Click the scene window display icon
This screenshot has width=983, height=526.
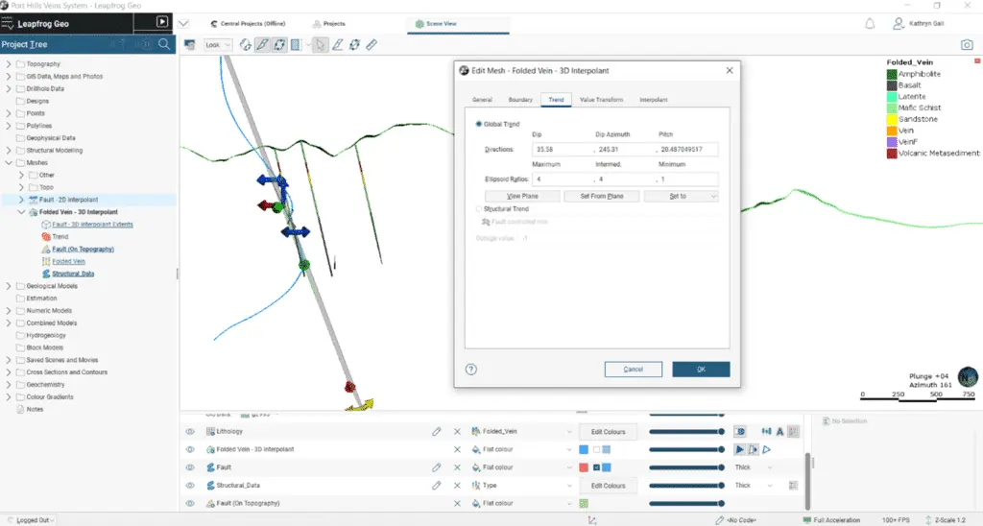(x=190, y=44)
